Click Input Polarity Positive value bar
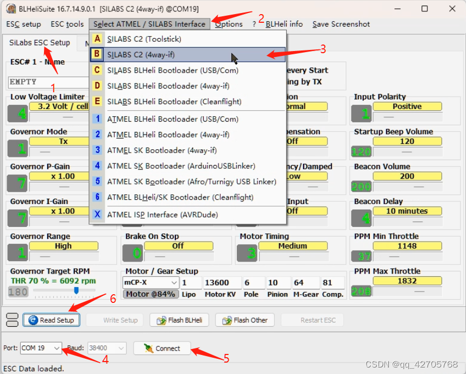Image resolution: width=466 pixels, height=374 pixels. 407,106
